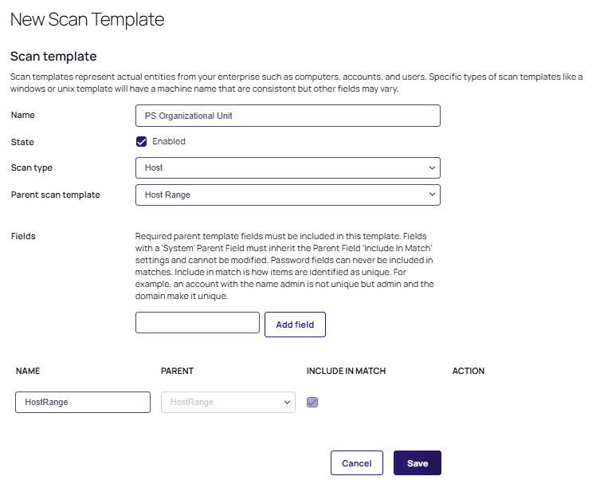592x484 pixels.
Task: Click the HostRange field name textbox
Action: click(83, 403)
